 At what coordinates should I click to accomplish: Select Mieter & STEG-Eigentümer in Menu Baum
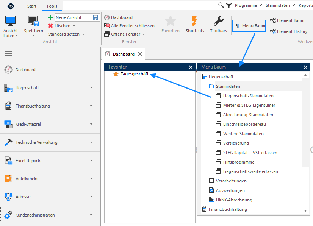pyautogui.click(x=249, y=105)
